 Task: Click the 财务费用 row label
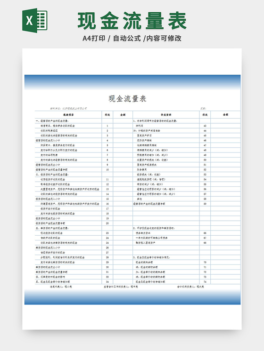click(142, 170)
